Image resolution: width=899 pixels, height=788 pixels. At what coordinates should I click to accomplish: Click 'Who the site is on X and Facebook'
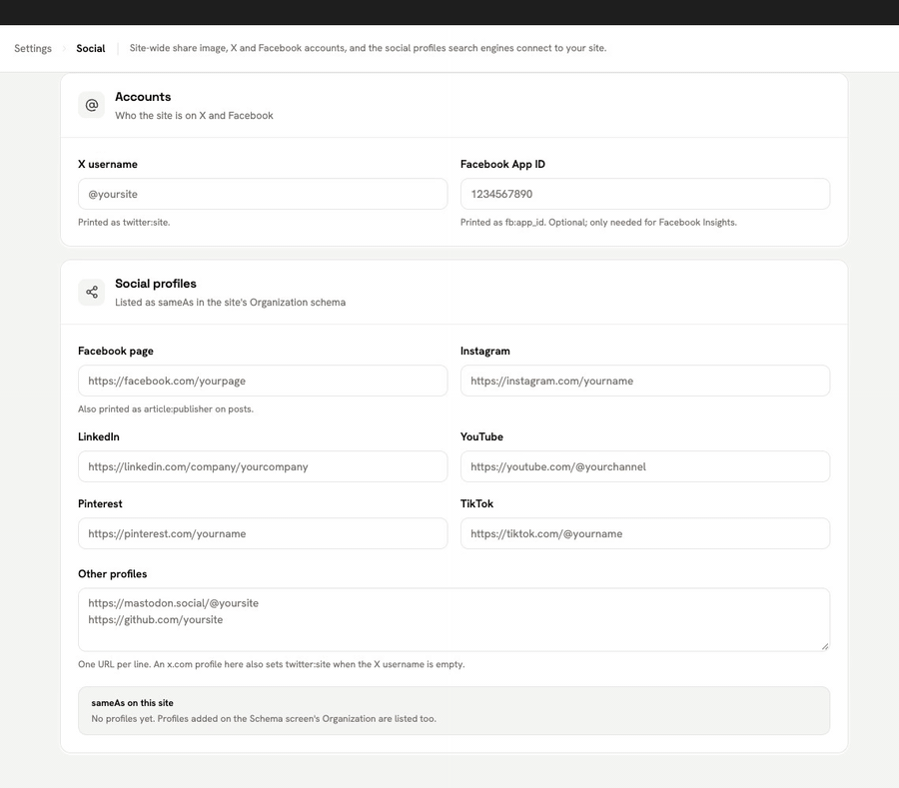pyautogui.click(x=195, y=116)
